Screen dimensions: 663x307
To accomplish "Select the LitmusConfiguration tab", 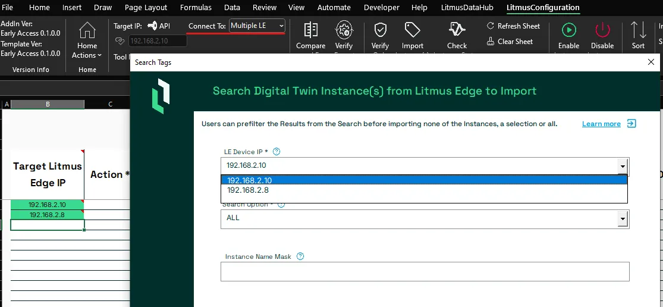I will tap(543, 8).
